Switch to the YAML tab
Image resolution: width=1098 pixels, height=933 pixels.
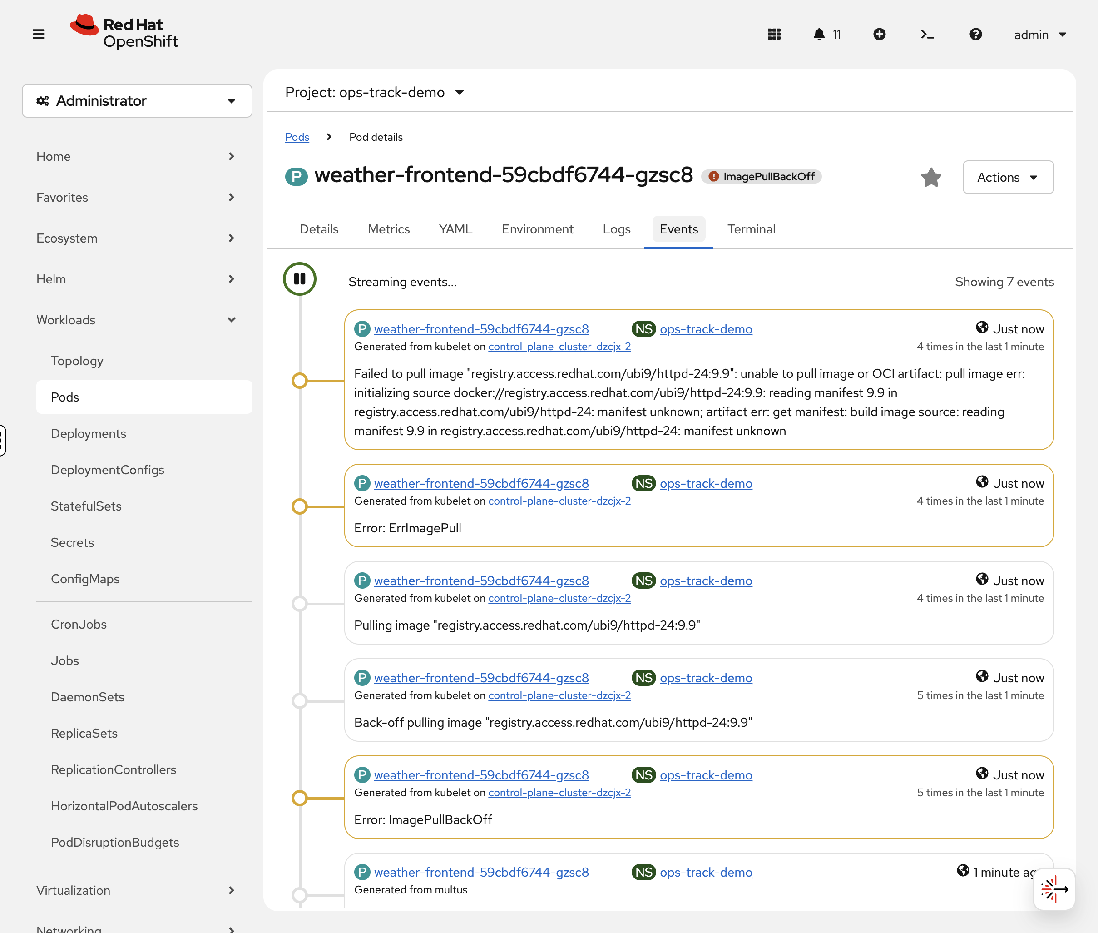455,229
